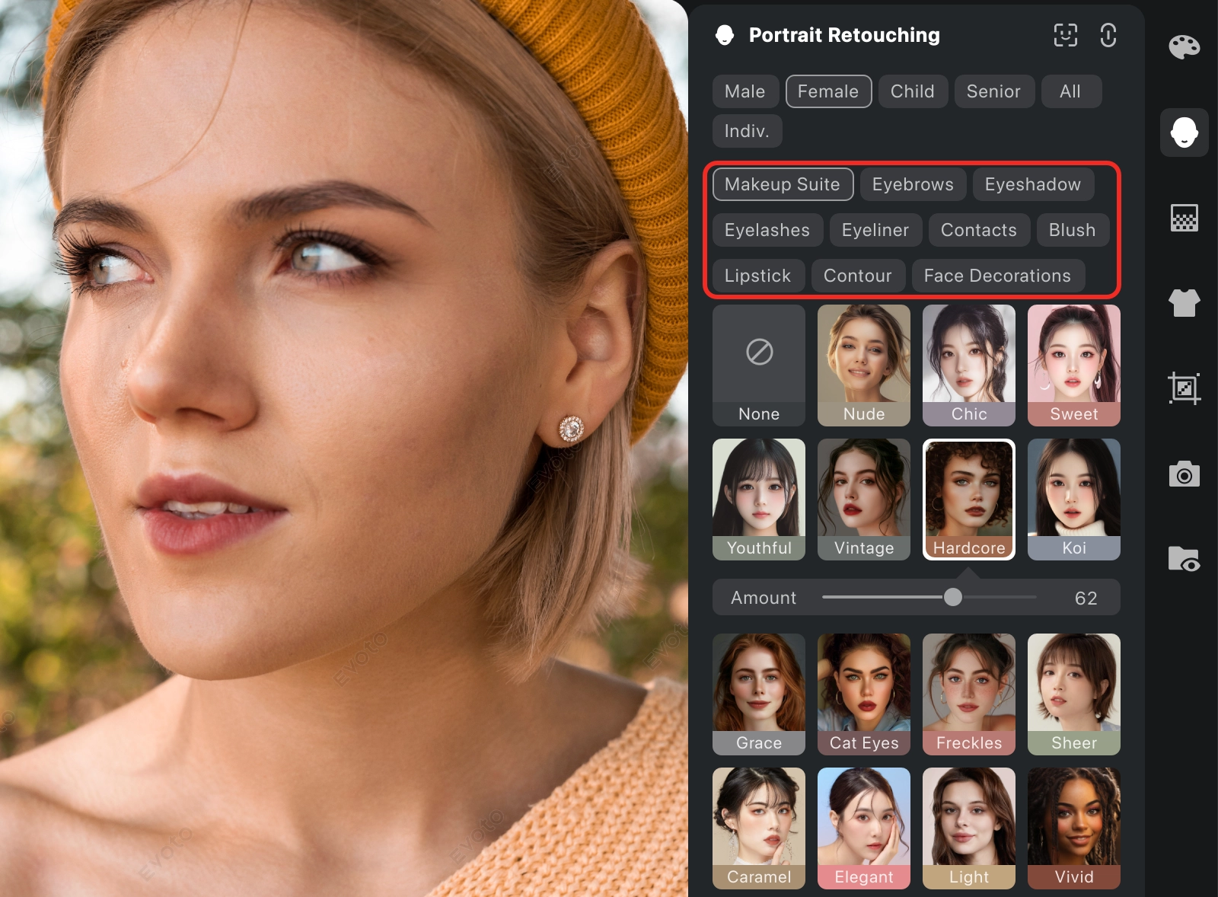Apply the Sweet makeup preset
This screenshot has width=1218, height=897.
[1074, 366]
